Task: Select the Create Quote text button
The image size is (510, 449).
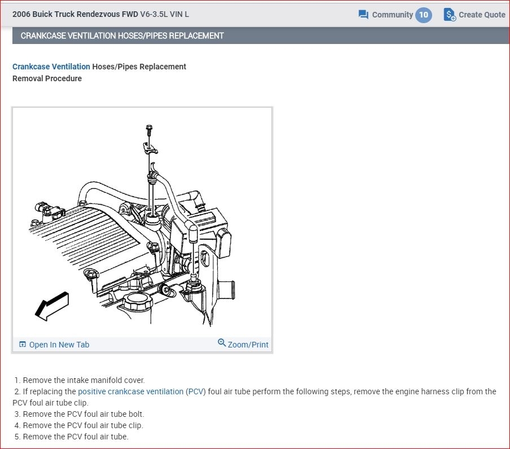Action: click(x=482, y=15)
